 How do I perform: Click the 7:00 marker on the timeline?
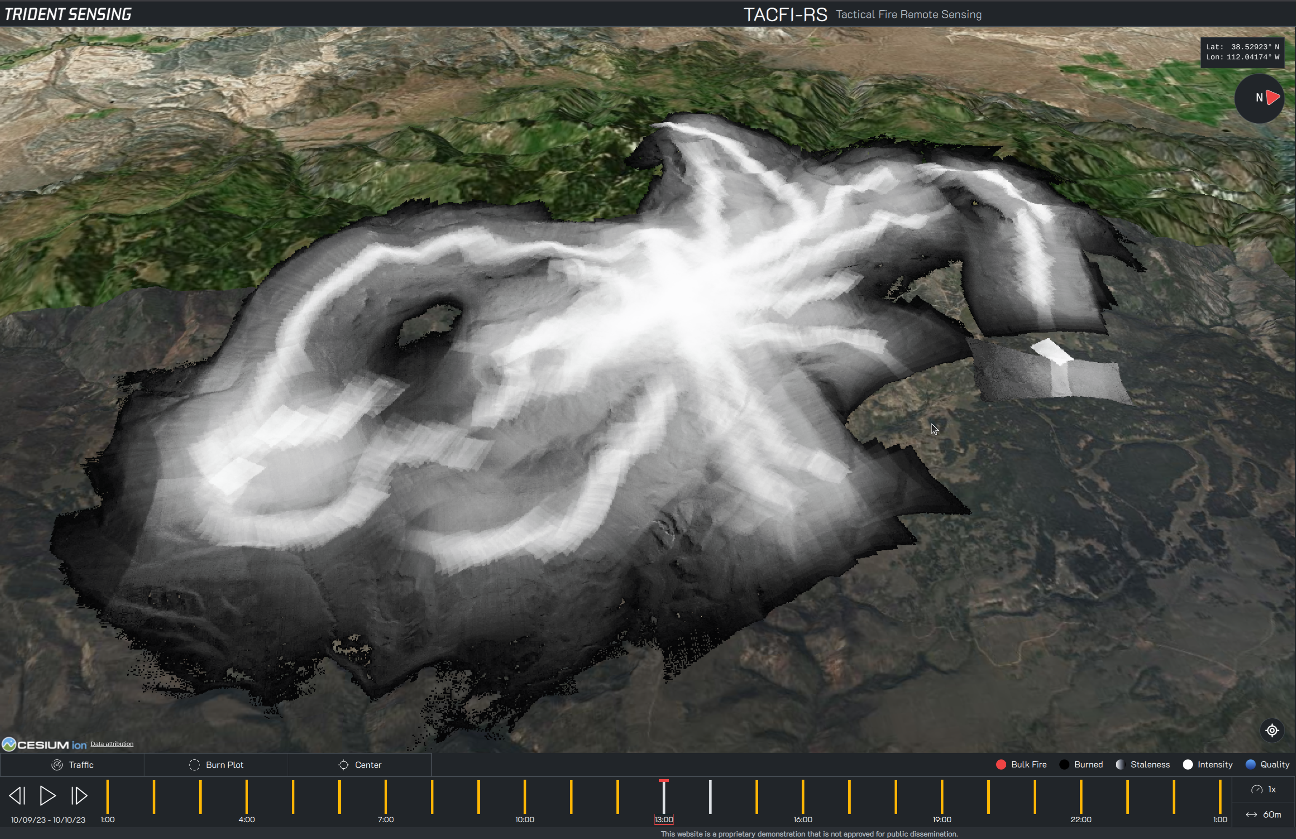coord(385,797)
